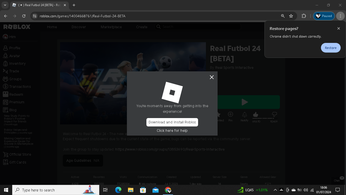Click the taskbar search box
Image resolution: width=346 pixels, height=195 pixels.
[56, 190]
